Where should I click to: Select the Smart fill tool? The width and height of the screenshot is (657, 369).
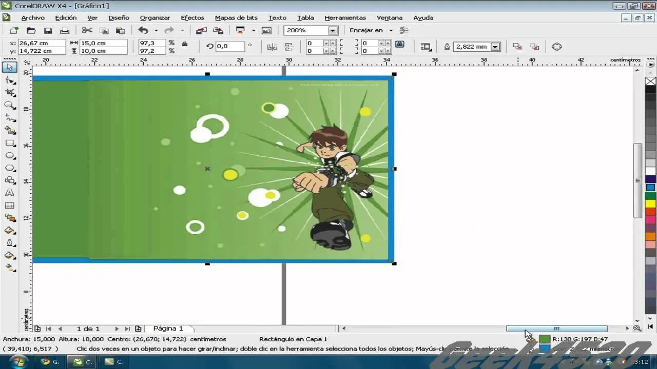pyautogui.click(x=10, y=130)
